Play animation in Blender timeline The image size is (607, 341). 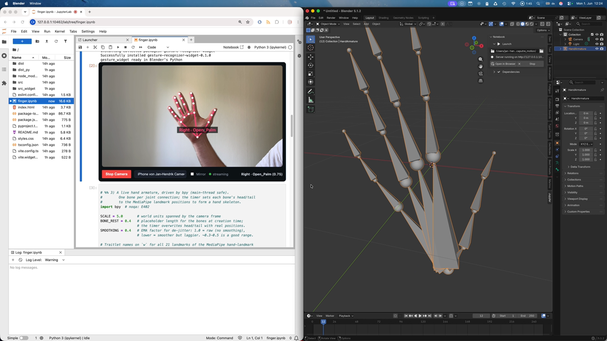click(x=420, y=316)
